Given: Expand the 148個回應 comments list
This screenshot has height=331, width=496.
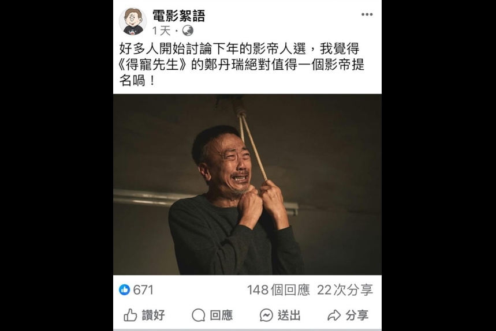Looking at the screenshot, I should 278,290.
